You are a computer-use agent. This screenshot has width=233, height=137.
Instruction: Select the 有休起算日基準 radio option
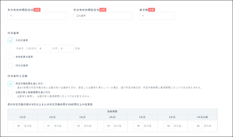11,57
